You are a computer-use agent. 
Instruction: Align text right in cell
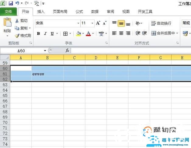coord(128,33)
